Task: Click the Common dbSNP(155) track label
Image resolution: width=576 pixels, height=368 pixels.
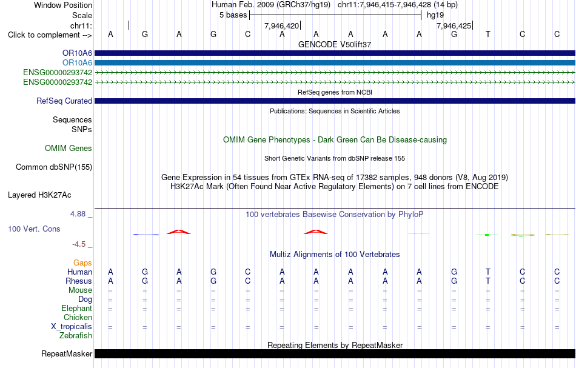Action: [54, 167]
